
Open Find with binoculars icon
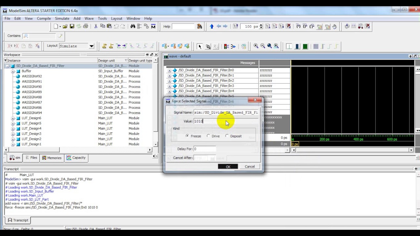[x=133, y=27]
